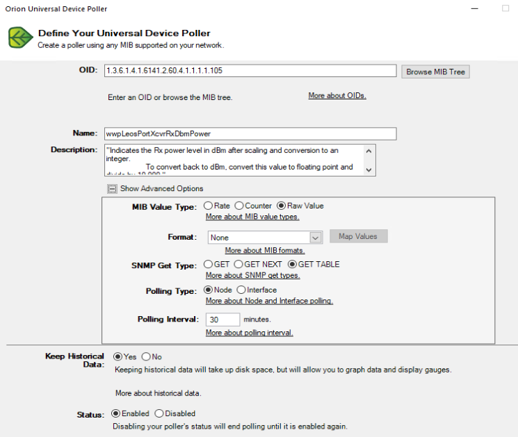Open More about SNMP get types link
The width and height of the screenshot is (518, 437).
[x=252, y=275]
